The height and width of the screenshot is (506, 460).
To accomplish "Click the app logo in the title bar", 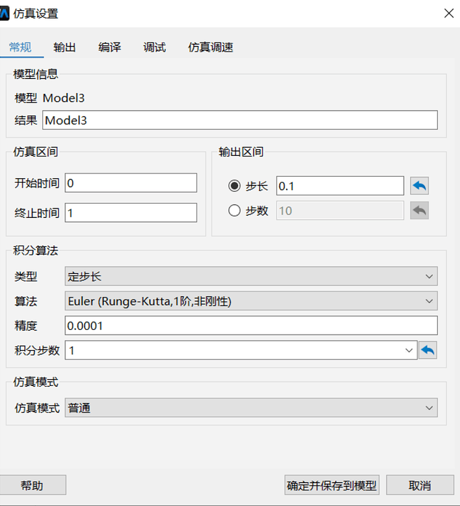I will coord(4,13).
